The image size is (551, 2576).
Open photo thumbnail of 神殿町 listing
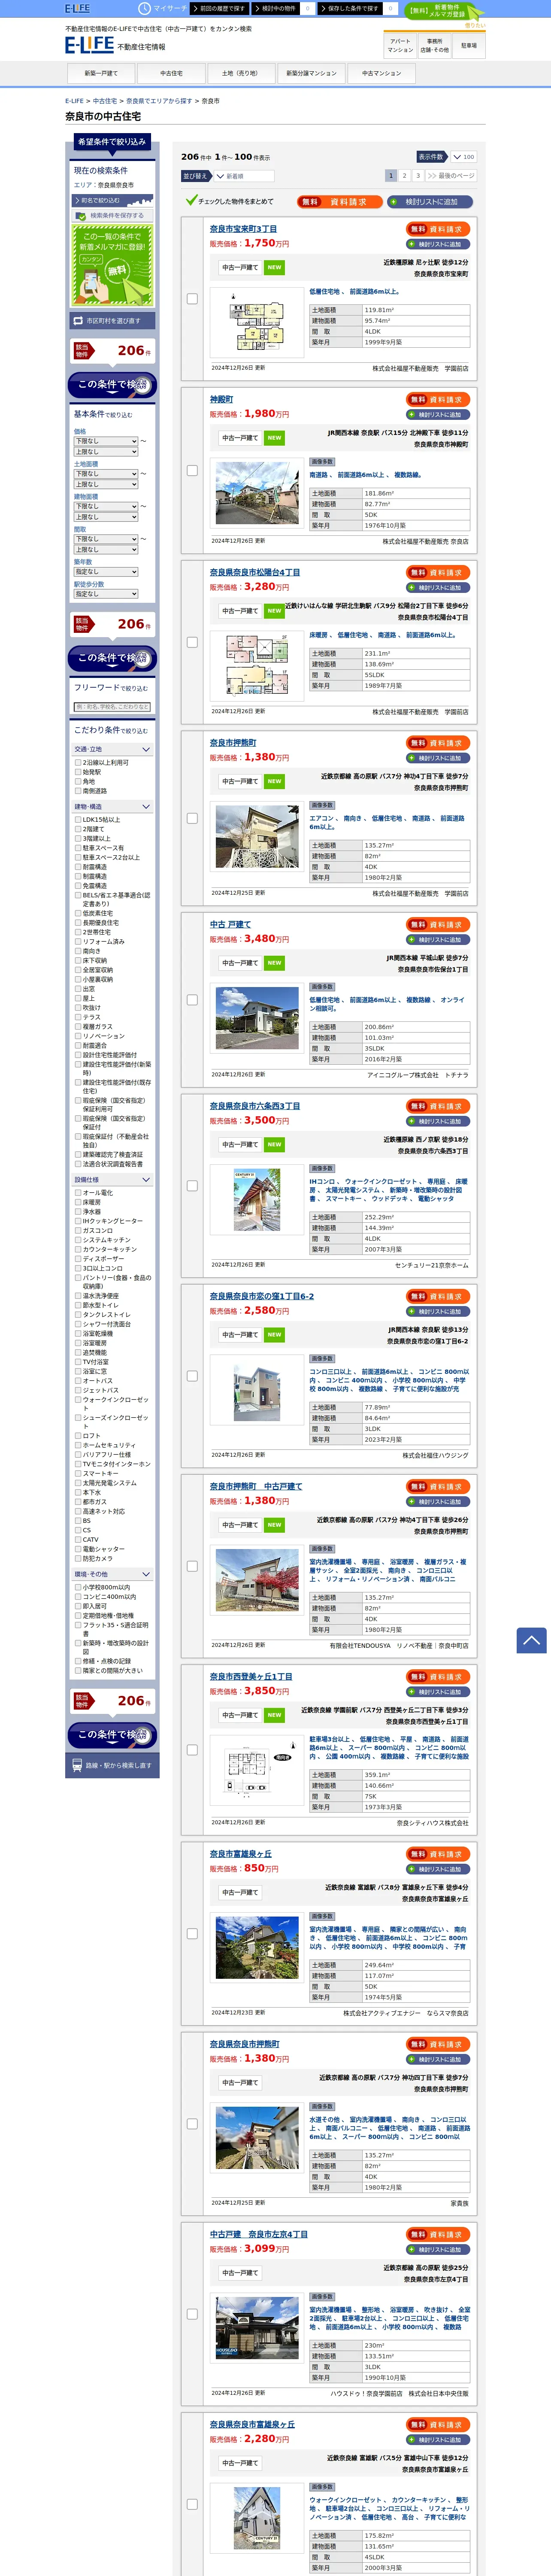[257, 493]
